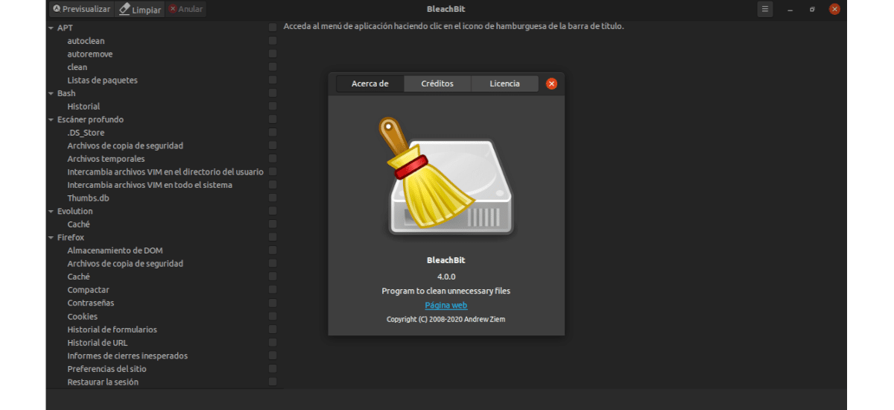Screen dimensions: 894x410
Task: Minimize the BleachBit window
Action: pyautogui.click(x=789, y=9)
